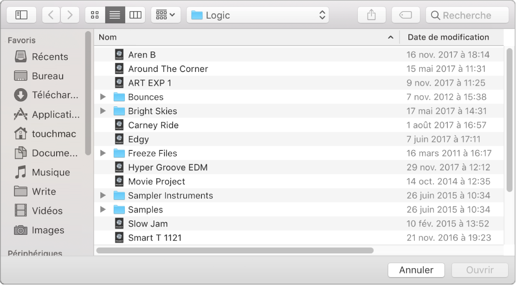
Task: Select the date 21 nov. 2016 à 19:23
Action: pyautogui.click(x=449, y=238)
